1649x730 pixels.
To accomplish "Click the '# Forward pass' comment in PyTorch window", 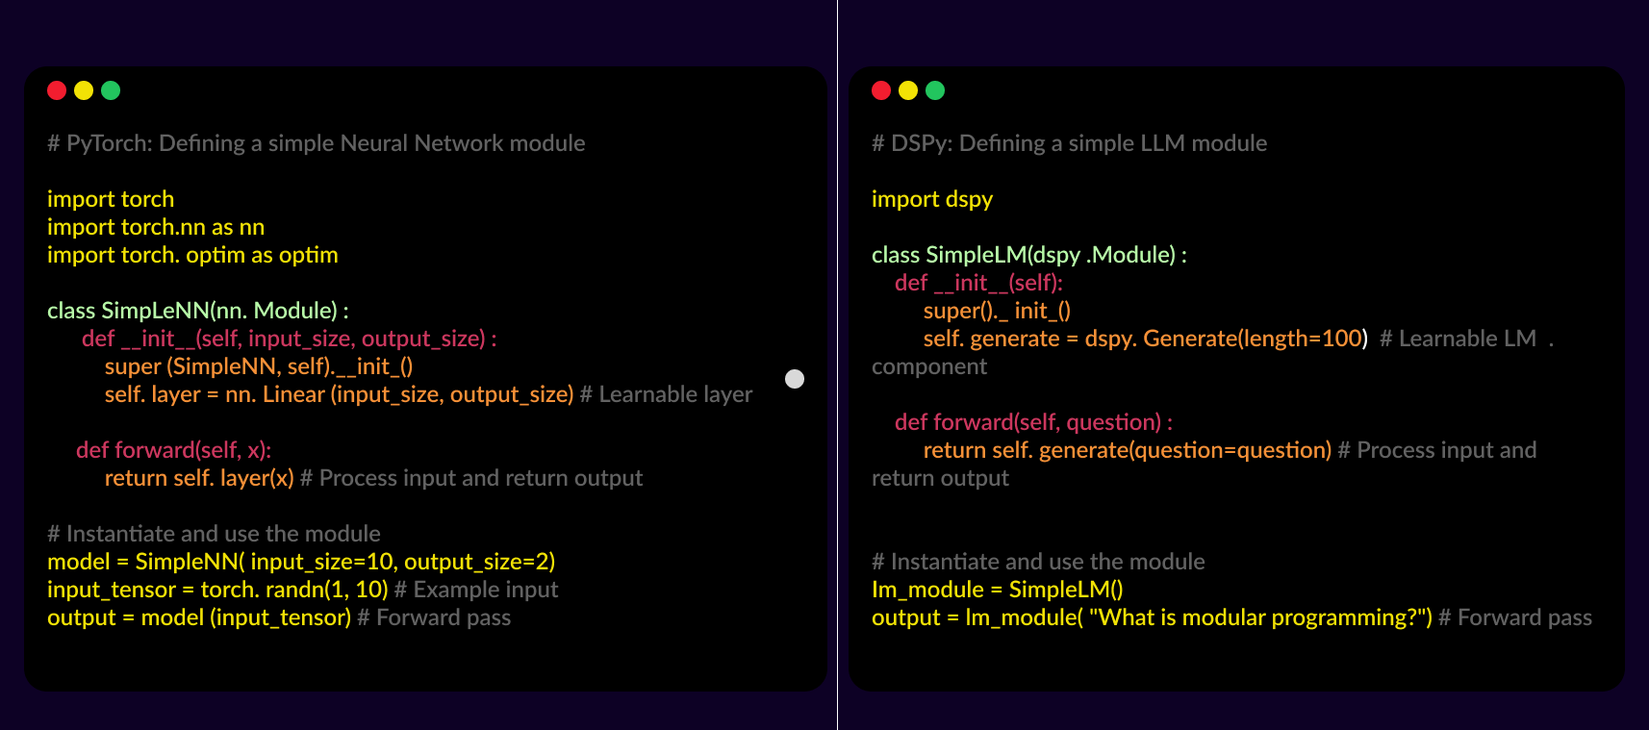I will coord(434,617).
